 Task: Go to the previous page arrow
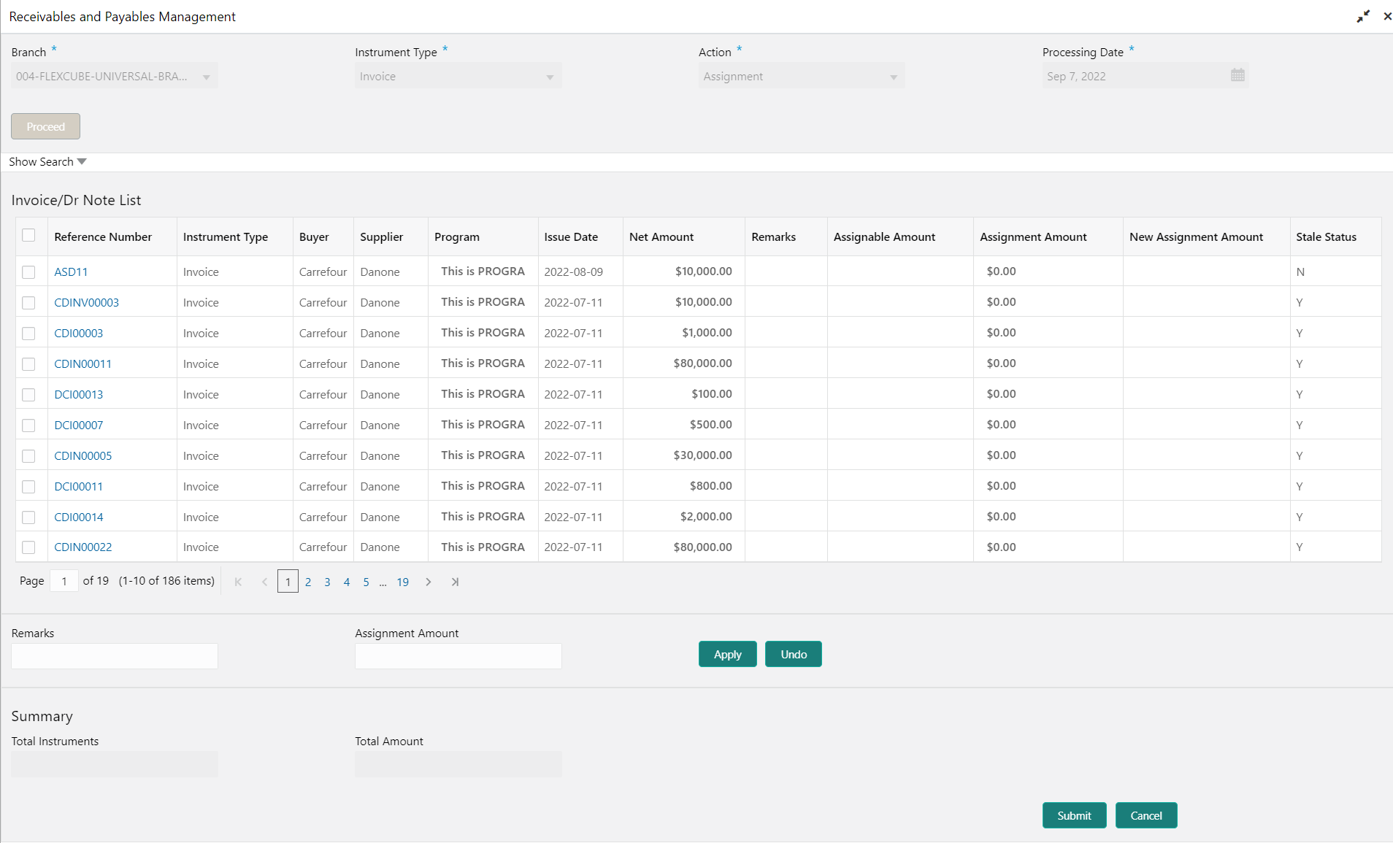click(264, 582)
